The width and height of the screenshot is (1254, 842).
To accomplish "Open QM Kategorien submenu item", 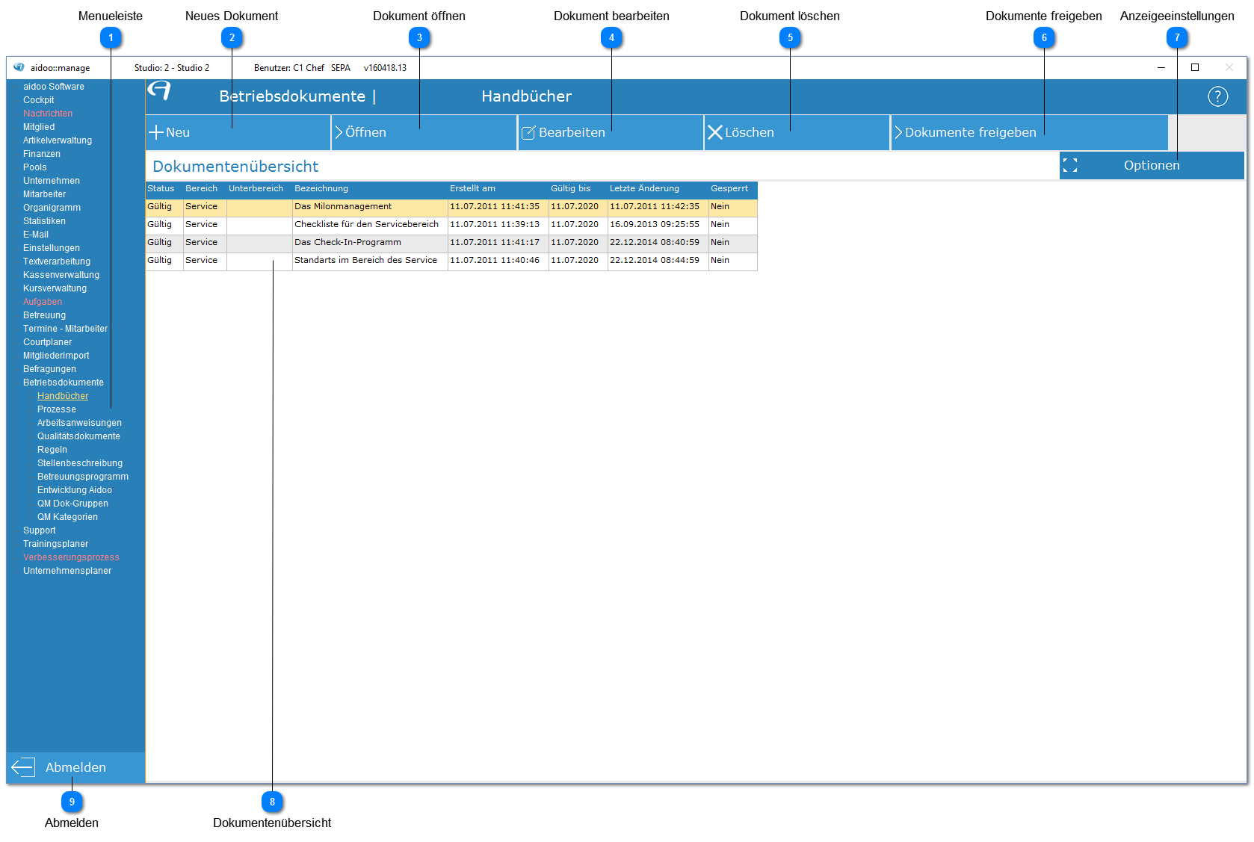I will coord(67,517).
